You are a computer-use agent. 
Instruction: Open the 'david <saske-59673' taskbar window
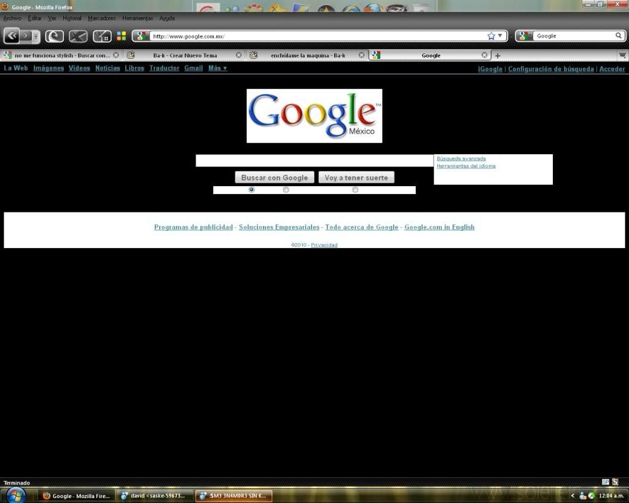[x=154, y=496]
